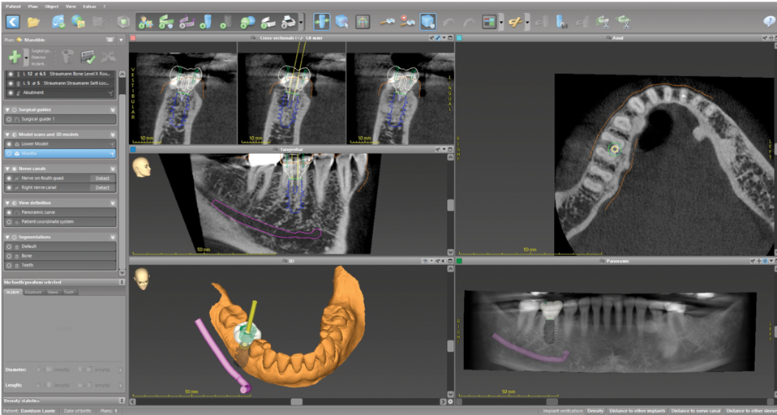The image size is (777, 415).
Task: Collapse the Segmentations section
Action: click(8, 237)
